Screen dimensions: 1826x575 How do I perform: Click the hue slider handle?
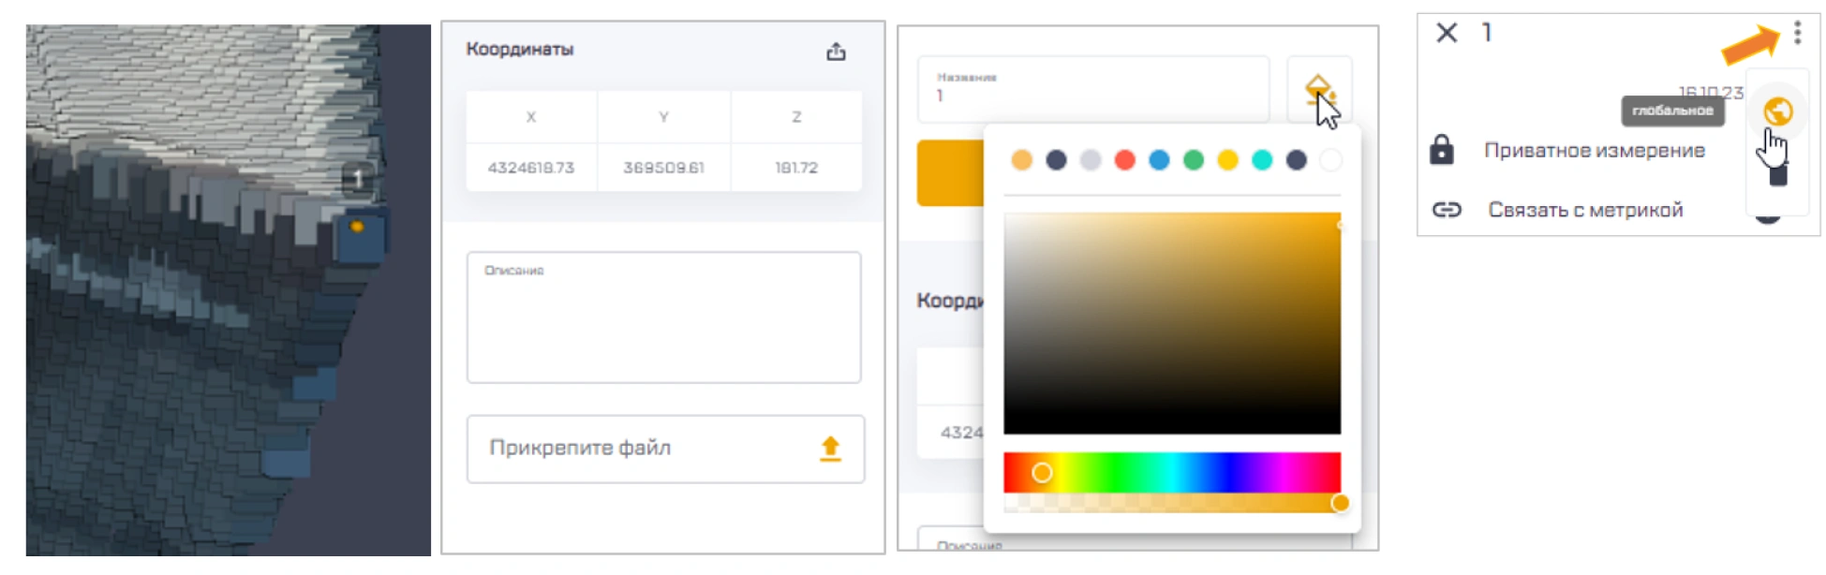pos(1042,473)
